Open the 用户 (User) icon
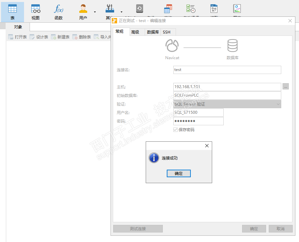Image resolution: width=299 pixels, height=242 pixels. point(83,12)
